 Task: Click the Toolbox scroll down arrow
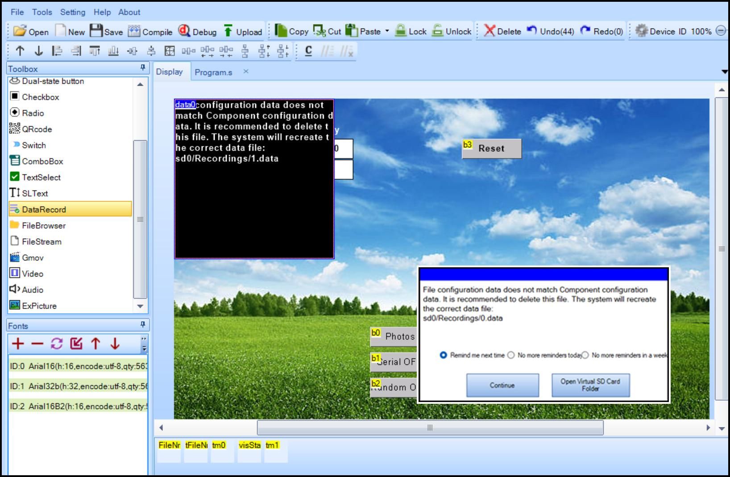click(x=141, y=306)
